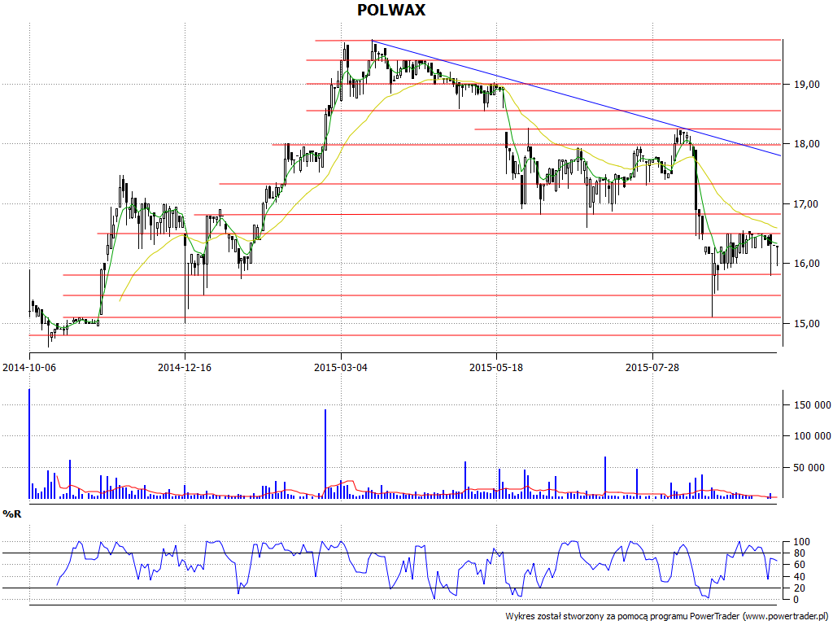Viewport: 833px width, 625px height.
Task: Click the PowerTrader credit text at bottom
Action: [667, 617]
